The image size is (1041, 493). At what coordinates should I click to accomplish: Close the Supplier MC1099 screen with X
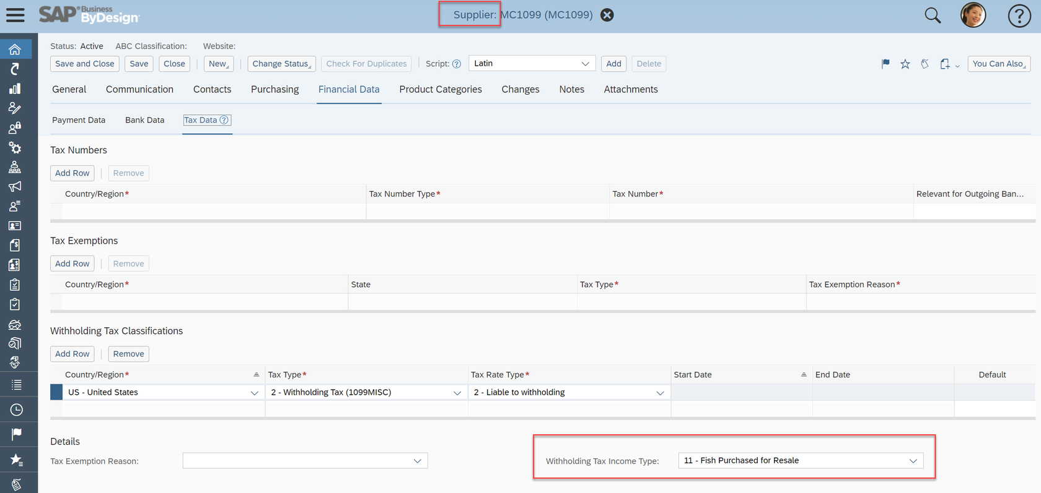(607, 15)
